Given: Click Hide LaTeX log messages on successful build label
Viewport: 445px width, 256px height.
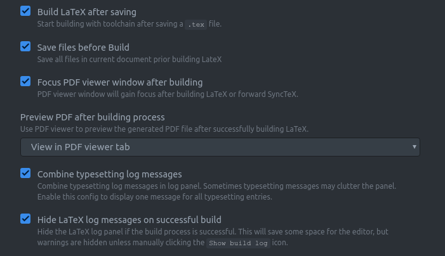Looking at the screenshot, I should (129, 220).
